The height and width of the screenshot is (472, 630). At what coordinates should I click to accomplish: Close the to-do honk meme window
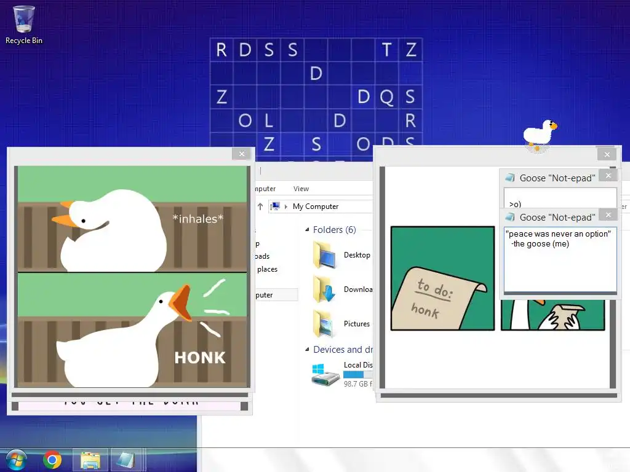pyautogui.click(x=607, y=154)
